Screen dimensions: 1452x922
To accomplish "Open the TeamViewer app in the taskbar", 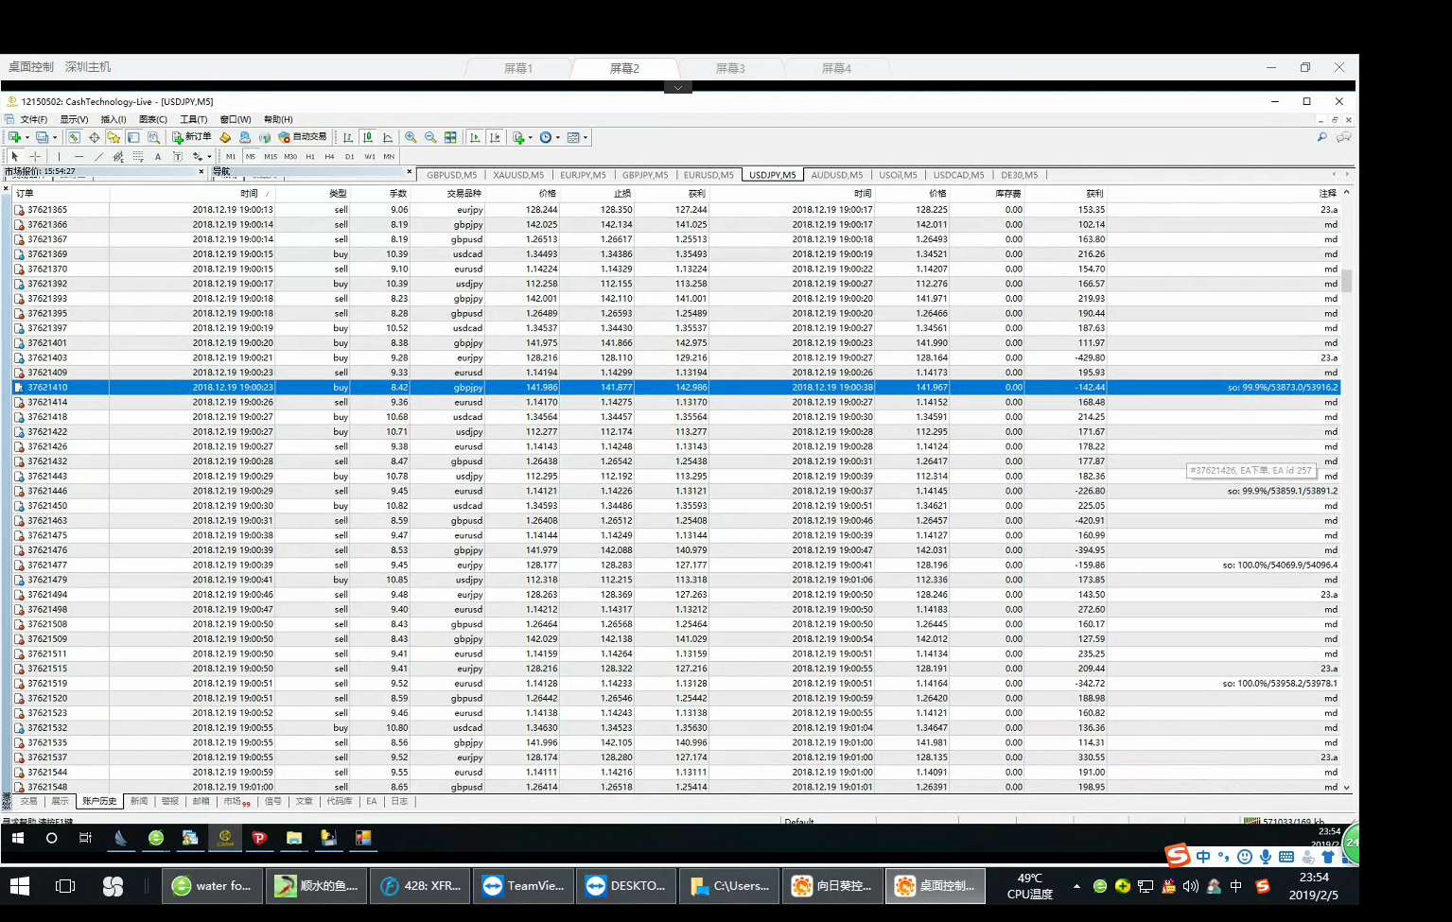I will coord(523,886).
